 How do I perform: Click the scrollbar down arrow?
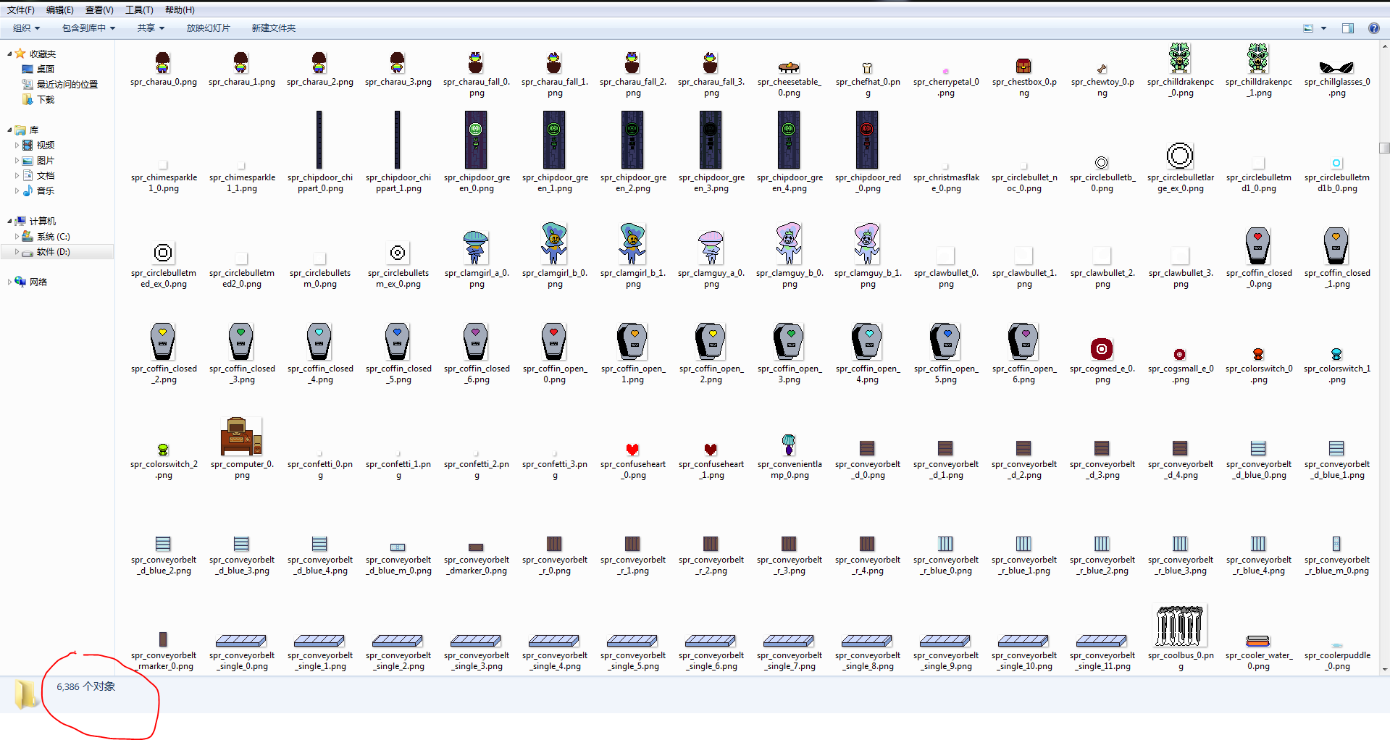pyautogui.click(x=1384, y=669)
